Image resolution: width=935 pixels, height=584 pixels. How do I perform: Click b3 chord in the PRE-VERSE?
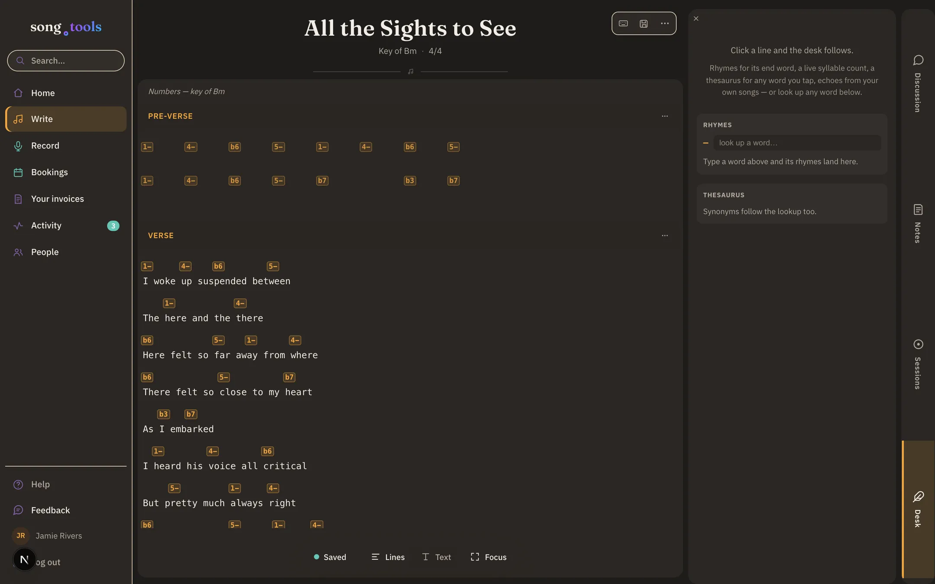pos(410,181)
